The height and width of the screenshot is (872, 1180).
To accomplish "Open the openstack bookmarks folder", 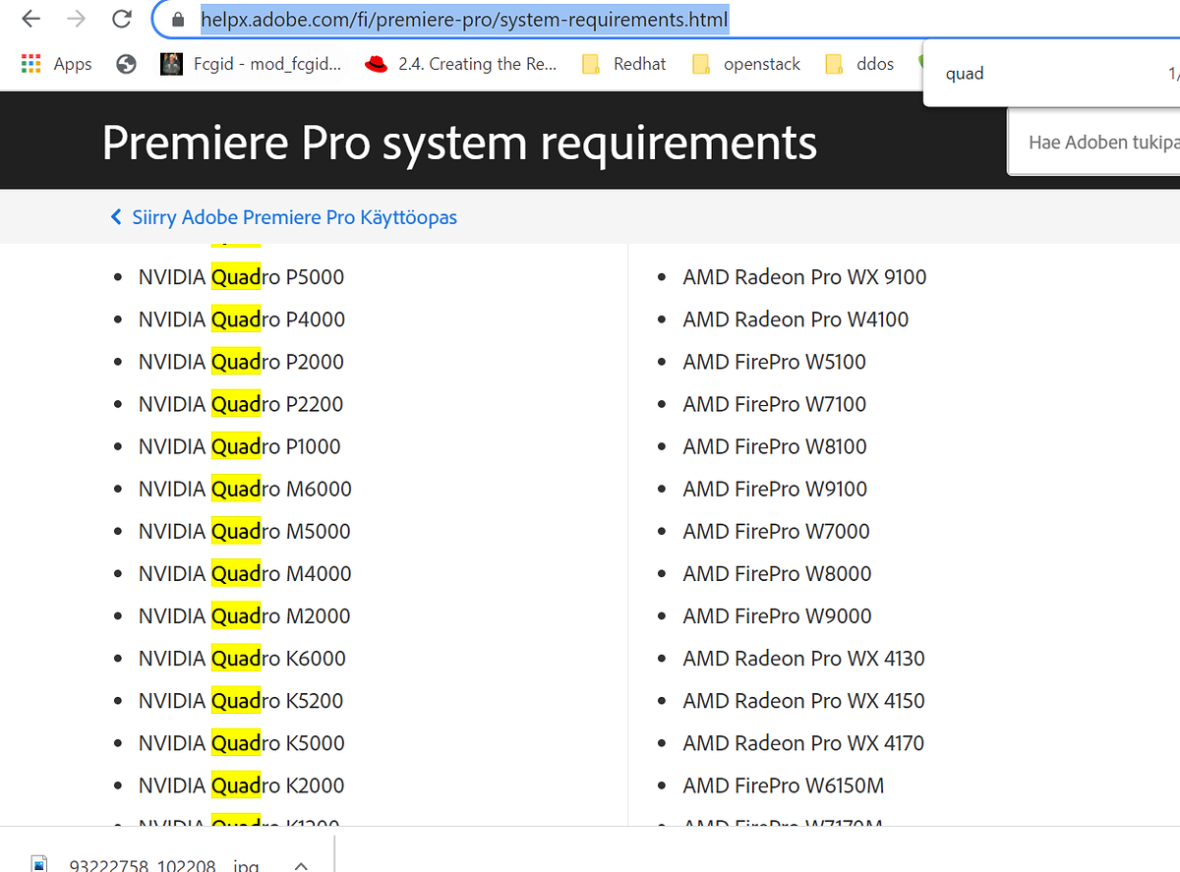I will pos(746,64).
